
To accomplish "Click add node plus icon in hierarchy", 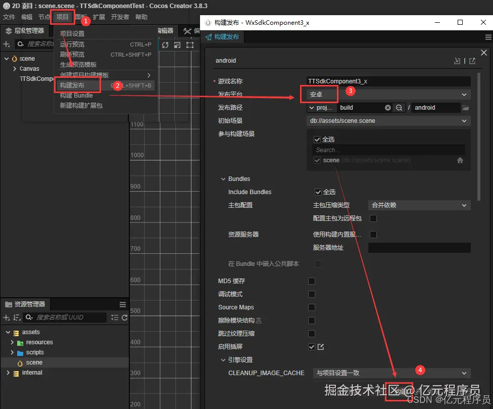I will [6, 44].
